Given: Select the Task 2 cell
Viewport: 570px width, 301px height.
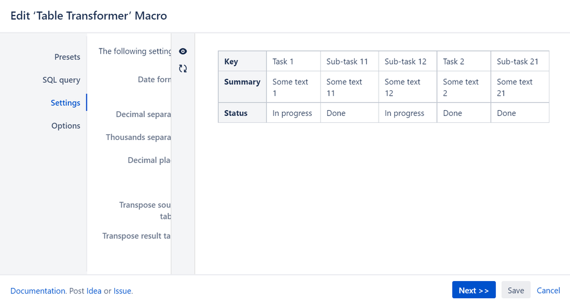Looking at the screenshot, I should pyautogui.click(x=464, y=61).
